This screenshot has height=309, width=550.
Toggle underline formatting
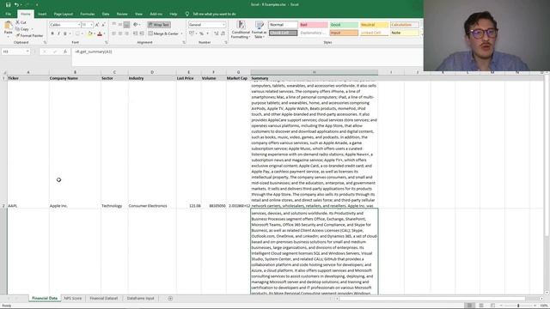tap(65, 33)
